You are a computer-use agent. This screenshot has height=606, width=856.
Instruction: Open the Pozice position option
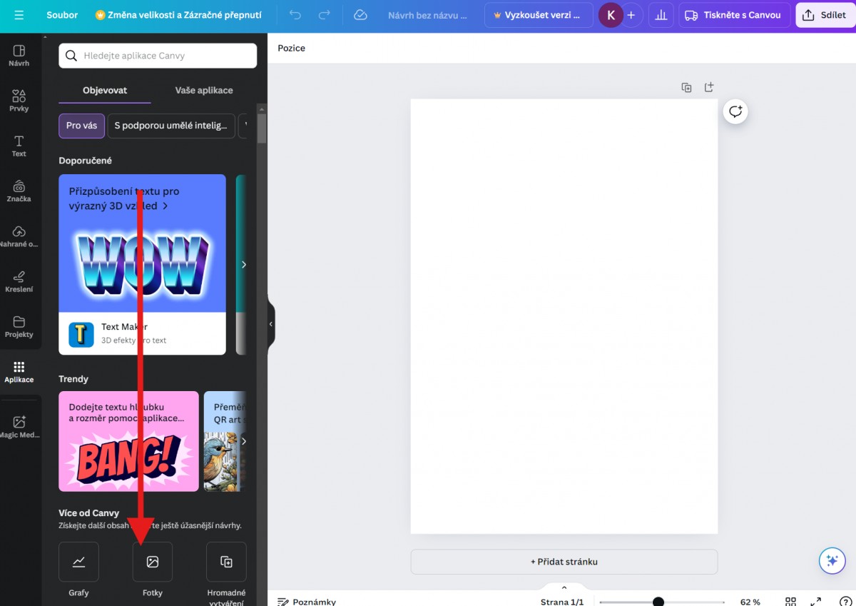pyautogui.click(x=291, y=48)
